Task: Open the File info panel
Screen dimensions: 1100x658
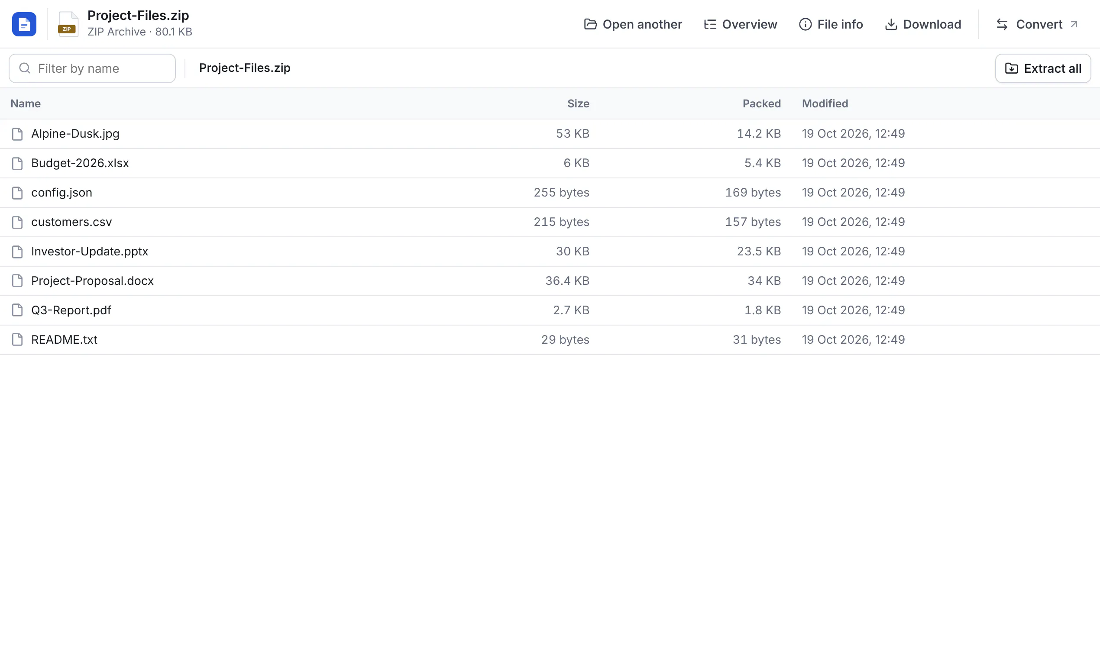Action: (x=831, y=24)
